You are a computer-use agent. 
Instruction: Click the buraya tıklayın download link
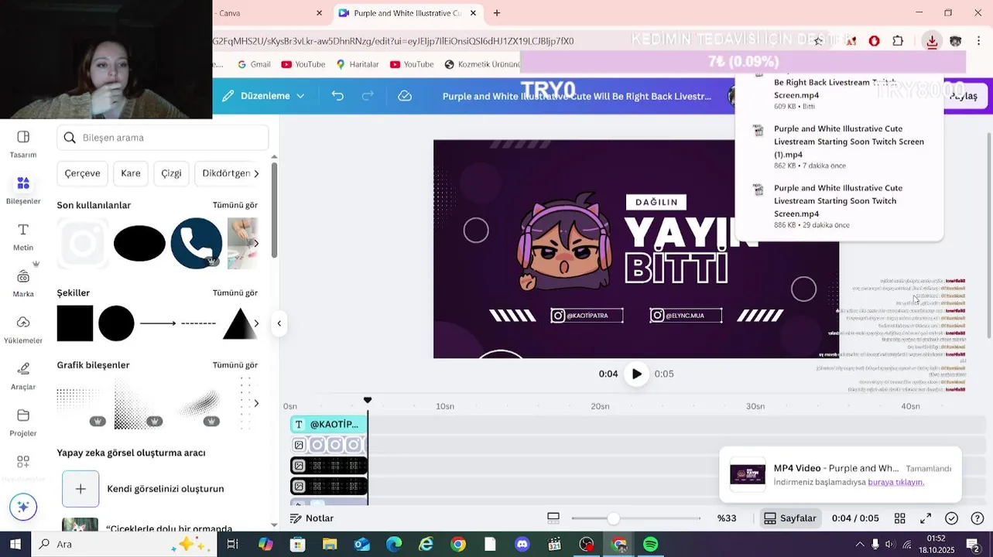pyautogui.click(x=895, y=482)
